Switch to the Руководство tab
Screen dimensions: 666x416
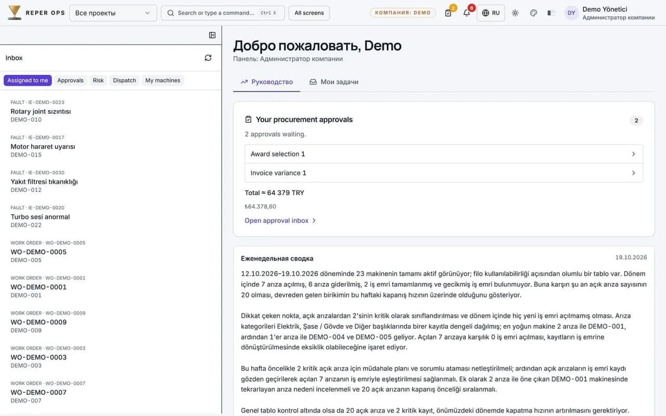(x=266, y=82)
